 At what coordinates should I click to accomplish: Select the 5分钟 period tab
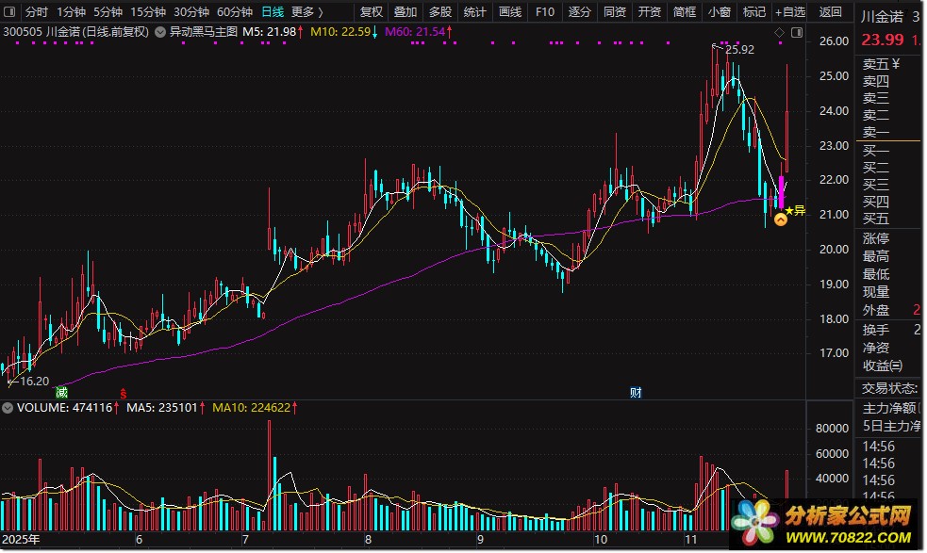point(108,12)
